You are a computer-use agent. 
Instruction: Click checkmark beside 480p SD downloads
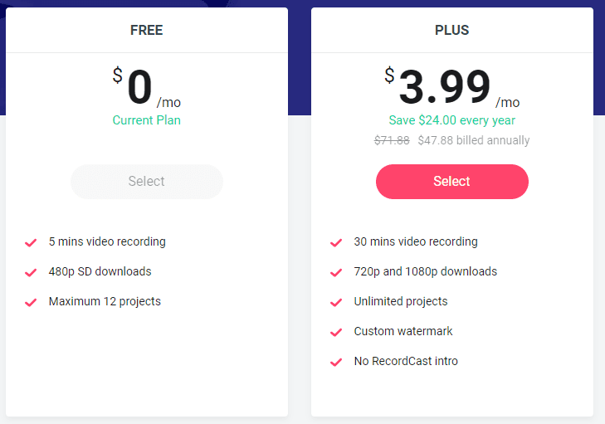[31, 272]
